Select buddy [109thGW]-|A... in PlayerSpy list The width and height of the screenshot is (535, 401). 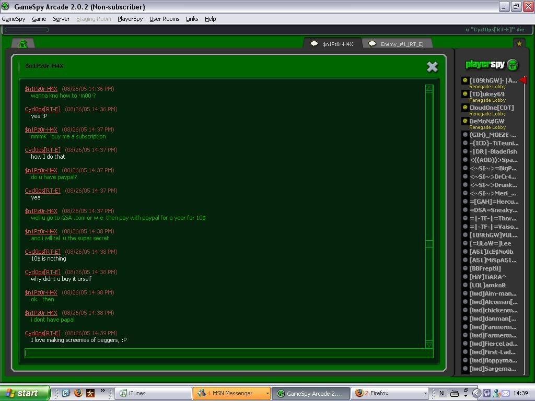point(493,80)
